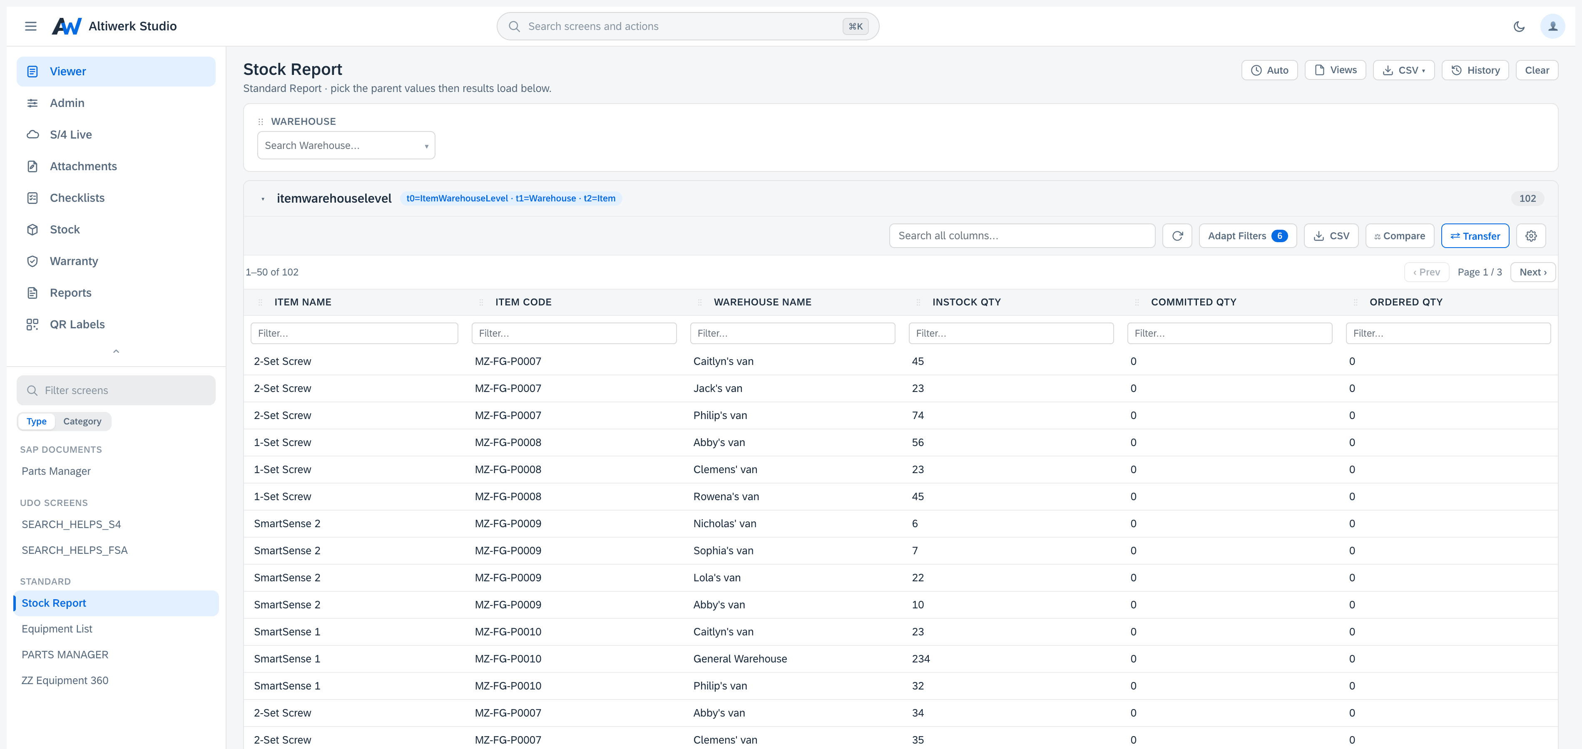Open the Admin section

pos(116,103)
